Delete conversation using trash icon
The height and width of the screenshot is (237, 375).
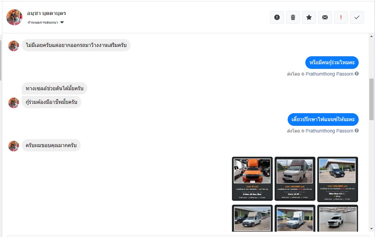[293, 17]
